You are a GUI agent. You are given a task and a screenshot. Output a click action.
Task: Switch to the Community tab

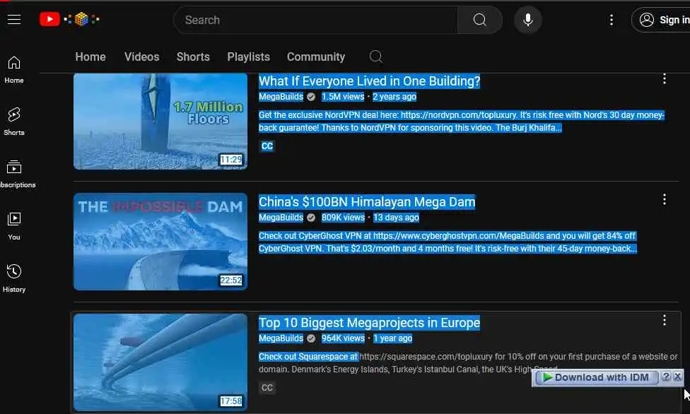316,57
